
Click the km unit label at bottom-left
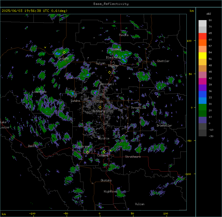pos(4,214)
